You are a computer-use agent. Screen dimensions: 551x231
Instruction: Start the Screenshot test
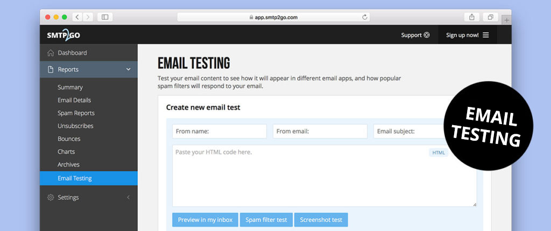[321, 220]
